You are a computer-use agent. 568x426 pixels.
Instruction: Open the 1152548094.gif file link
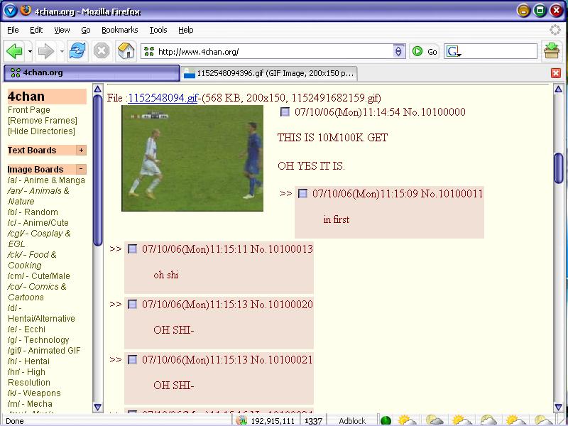163,98
